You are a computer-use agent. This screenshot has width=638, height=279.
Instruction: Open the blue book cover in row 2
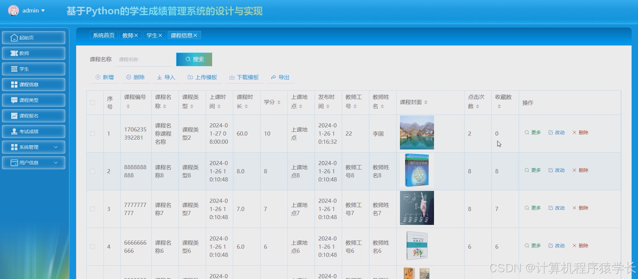point(417,170)
